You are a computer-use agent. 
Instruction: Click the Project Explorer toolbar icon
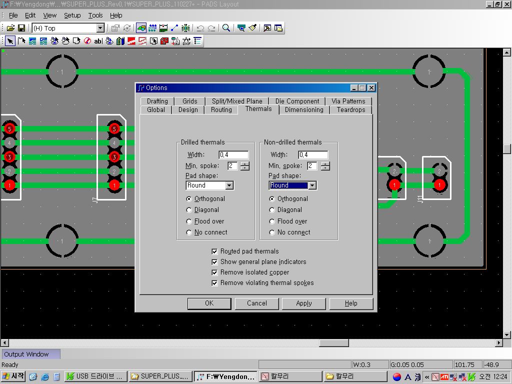[278, 28]
